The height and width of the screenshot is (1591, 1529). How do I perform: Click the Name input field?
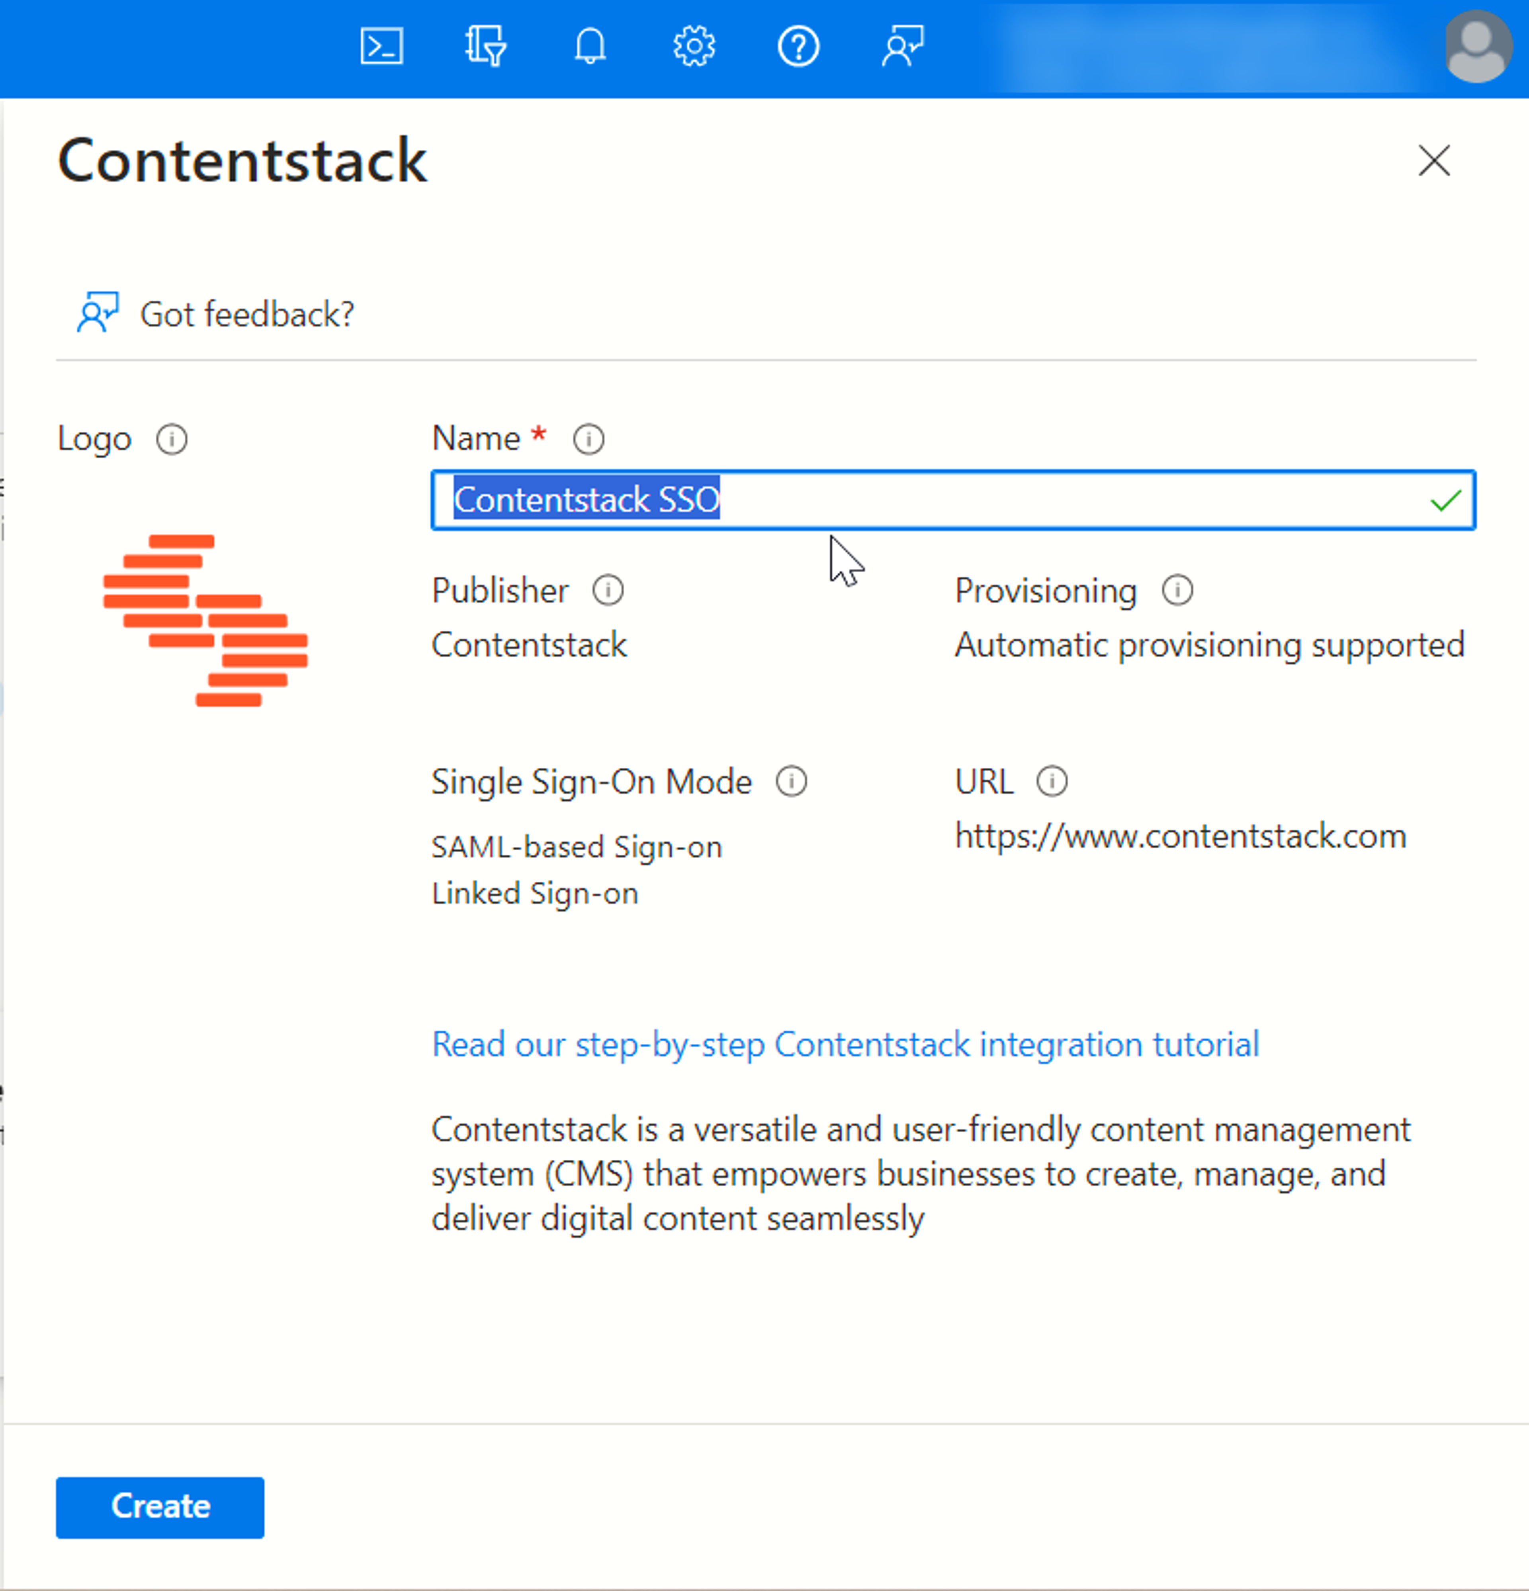coord(953,500)
